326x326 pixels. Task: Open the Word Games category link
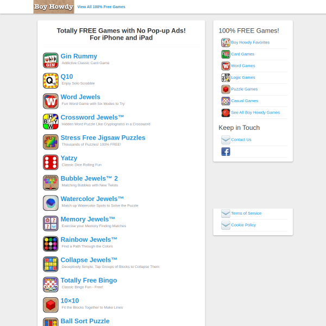(x=243, y=66)
